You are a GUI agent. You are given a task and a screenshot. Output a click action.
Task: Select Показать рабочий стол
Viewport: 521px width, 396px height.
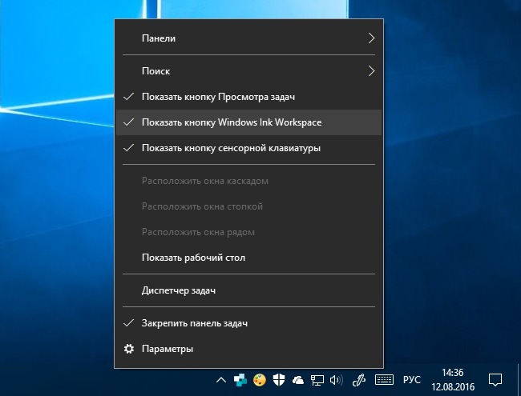pos(248,258)
